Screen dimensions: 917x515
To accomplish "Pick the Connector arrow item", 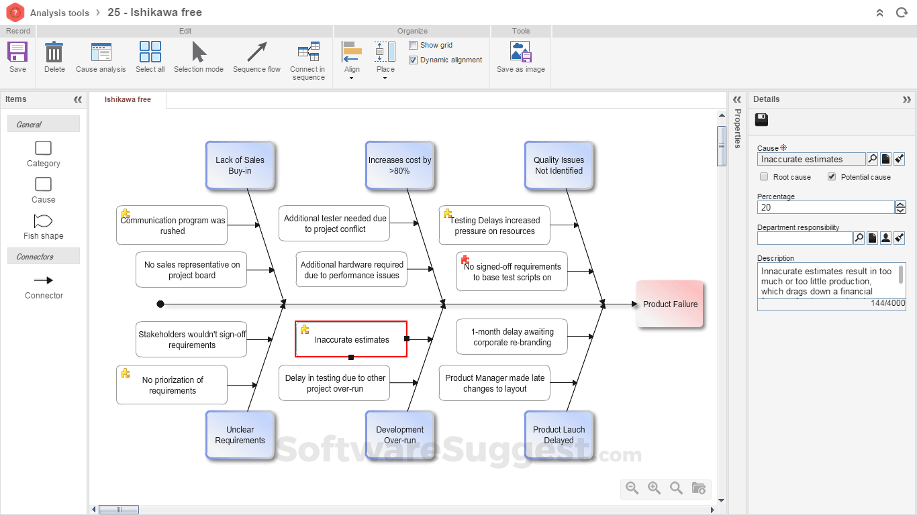I will pos(44,280).
